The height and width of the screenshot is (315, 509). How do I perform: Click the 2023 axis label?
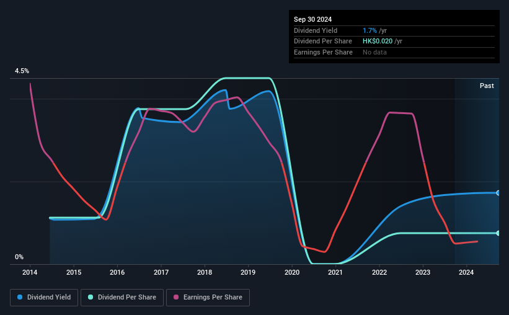pos(423,272)
